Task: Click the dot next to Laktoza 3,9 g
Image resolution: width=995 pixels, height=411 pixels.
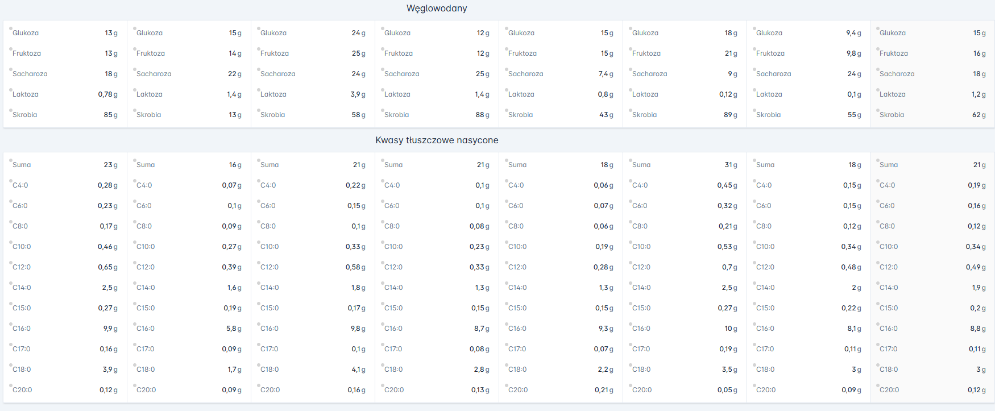Action: coord(258,89)
